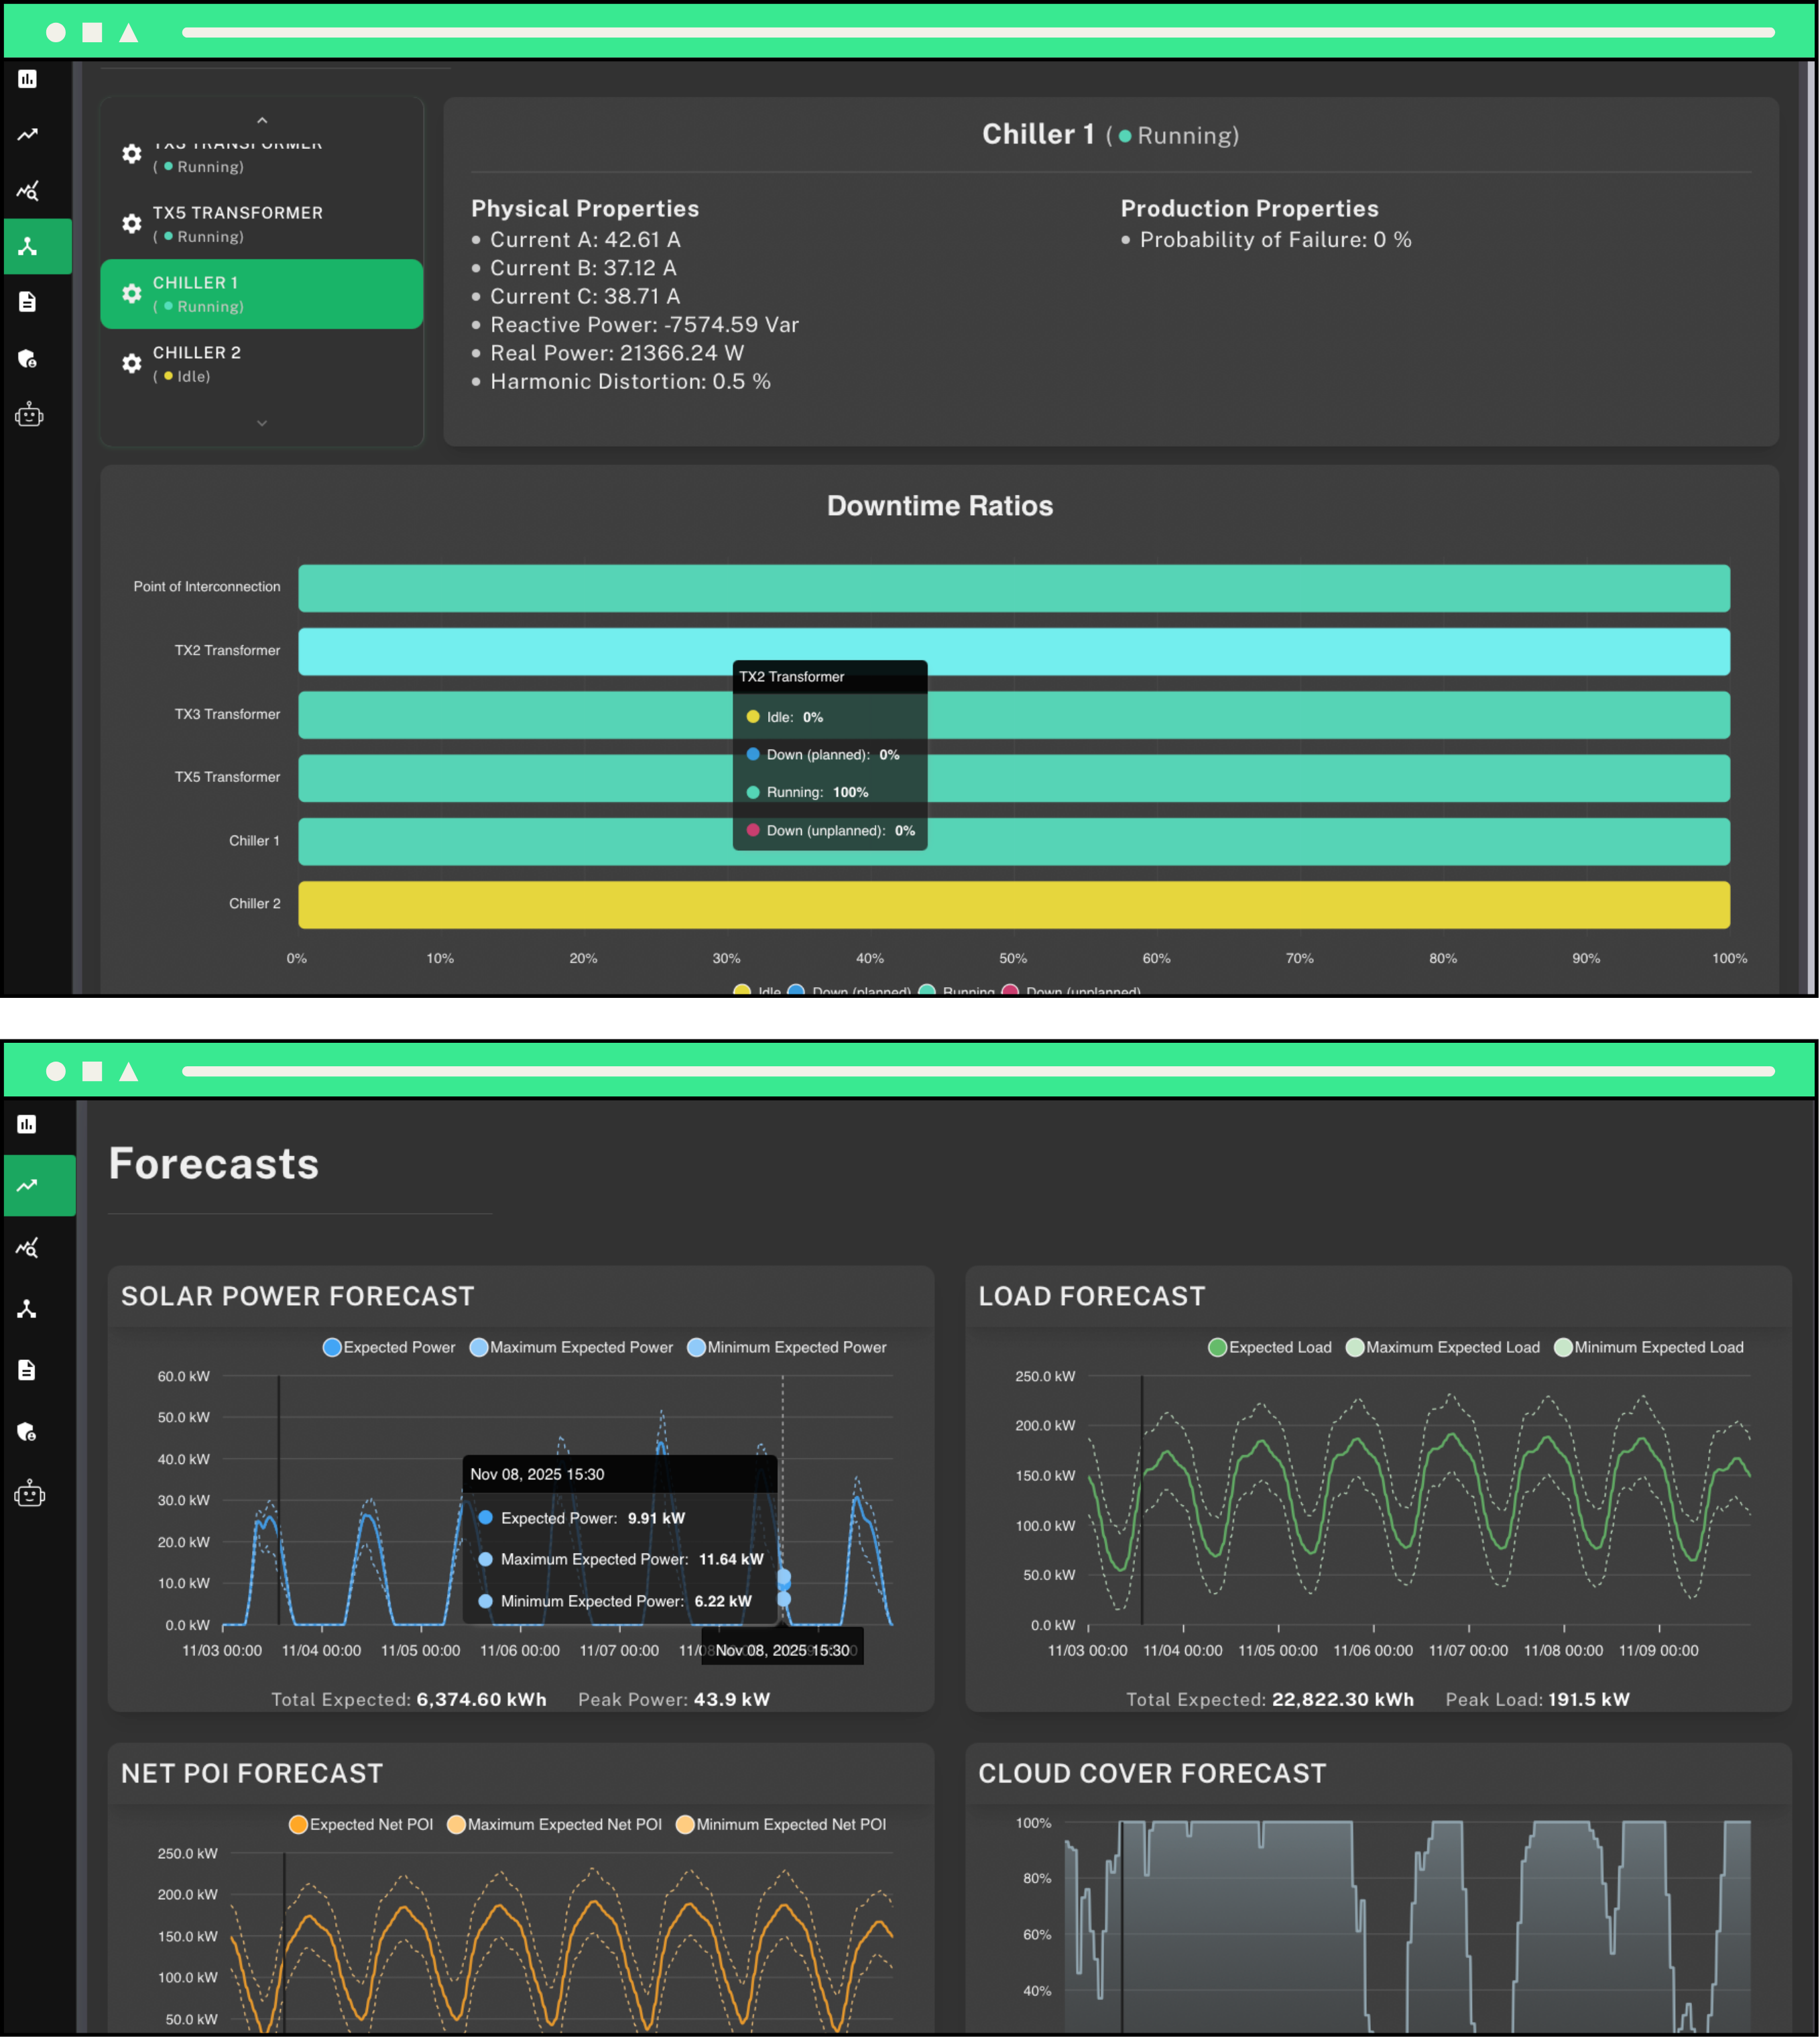Image resolution: width=1820 pixels, height=2038 pixels.
Task: Toggle Maximum Expected Power legend item
Action: coord(571,1348)
